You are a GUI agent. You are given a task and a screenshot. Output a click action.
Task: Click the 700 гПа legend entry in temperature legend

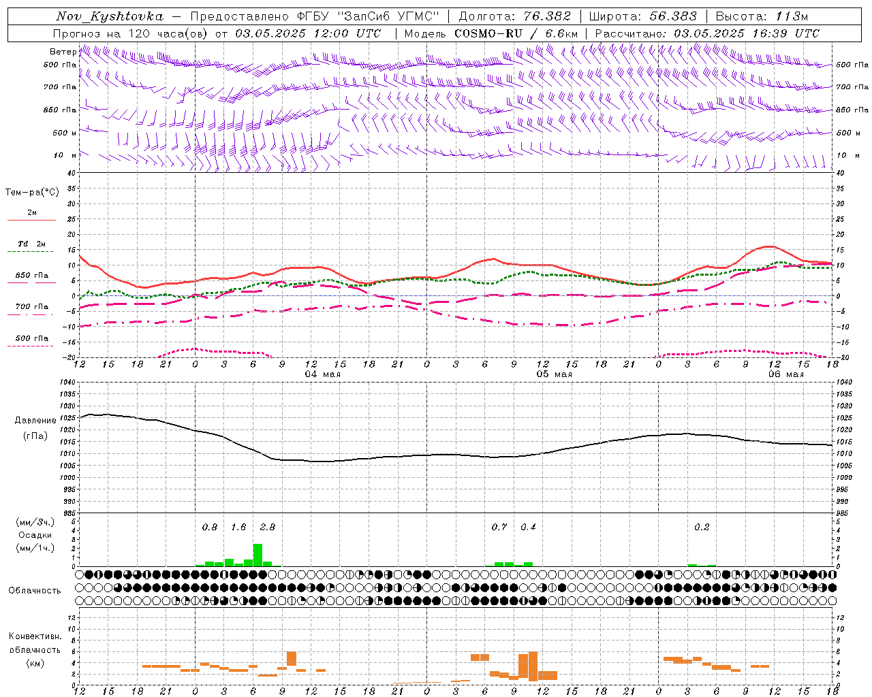point(31,306)
